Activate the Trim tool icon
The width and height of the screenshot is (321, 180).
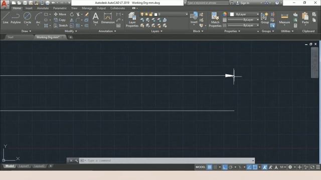(78, 14)
